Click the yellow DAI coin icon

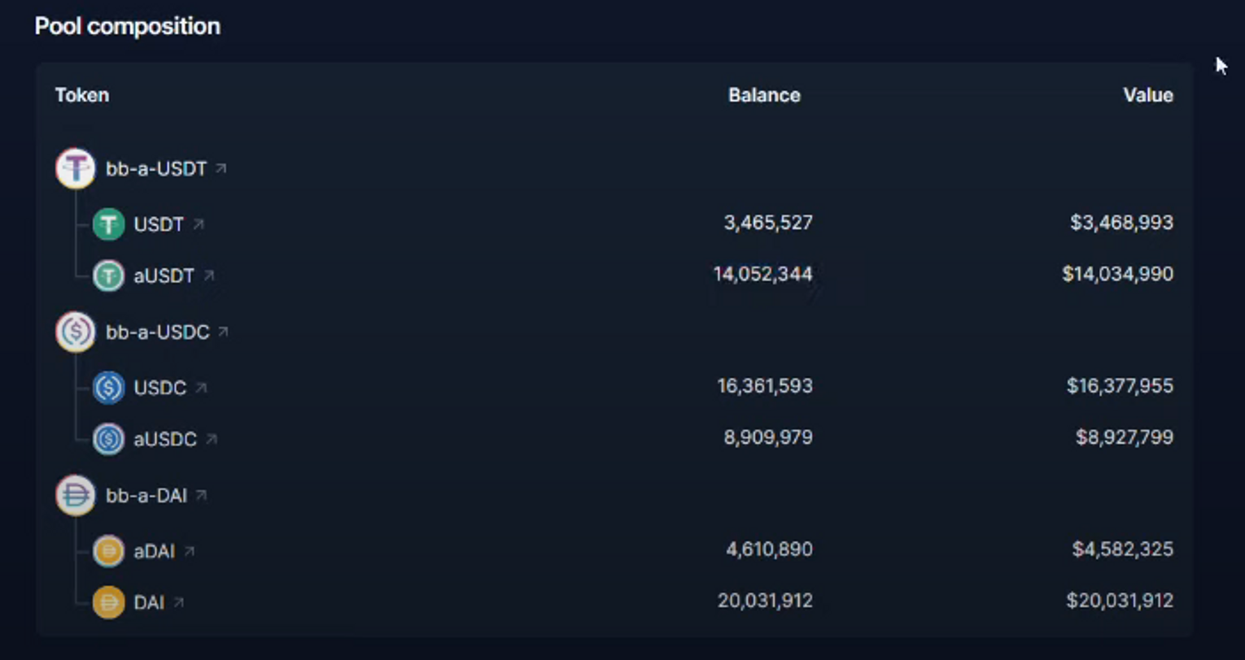108,602
